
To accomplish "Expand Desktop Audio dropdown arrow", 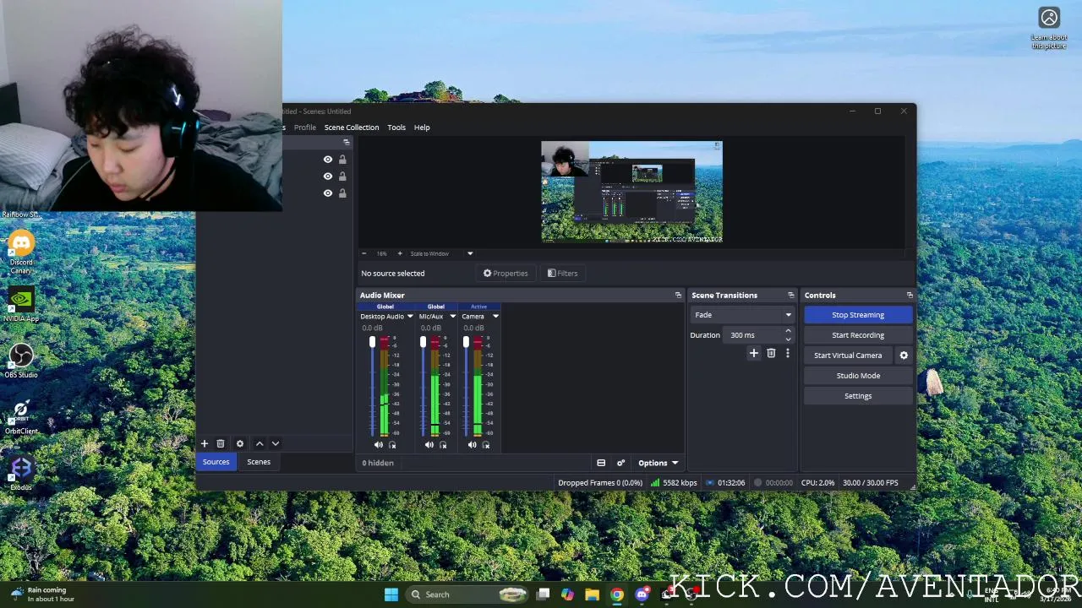I will pyautogui.click(x=410, y=317).
